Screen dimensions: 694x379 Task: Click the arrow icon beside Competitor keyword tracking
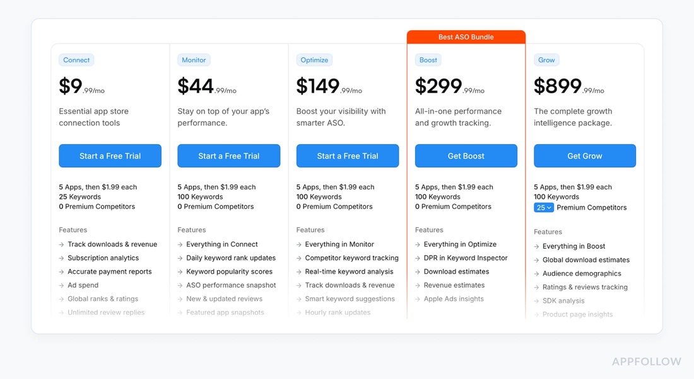[x=298, y=258]
